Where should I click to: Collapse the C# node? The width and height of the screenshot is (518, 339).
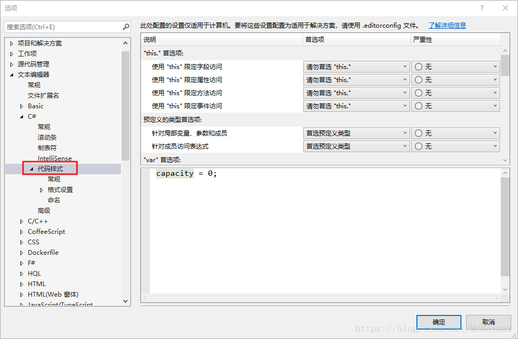(x=22, y=117)
